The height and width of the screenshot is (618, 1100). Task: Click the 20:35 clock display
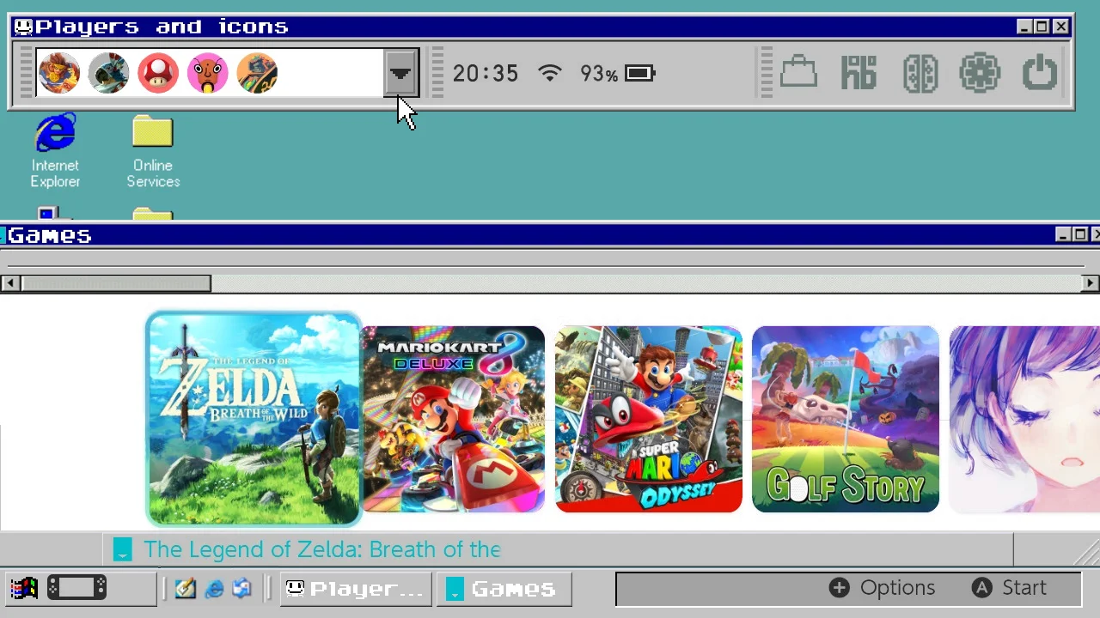tap(486, 74)
